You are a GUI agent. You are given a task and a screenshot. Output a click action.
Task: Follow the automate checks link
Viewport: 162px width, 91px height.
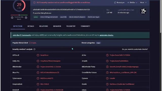[107, 35]
